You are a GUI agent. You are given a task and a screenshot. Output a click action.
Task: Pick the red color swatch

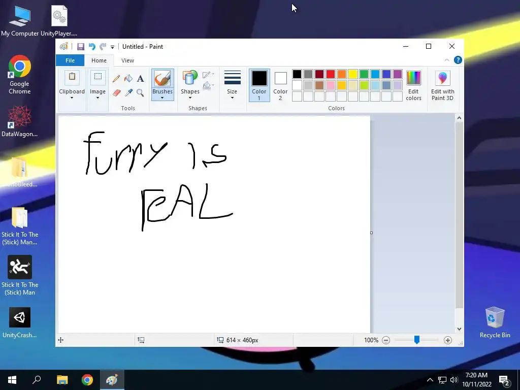[331, 74]
